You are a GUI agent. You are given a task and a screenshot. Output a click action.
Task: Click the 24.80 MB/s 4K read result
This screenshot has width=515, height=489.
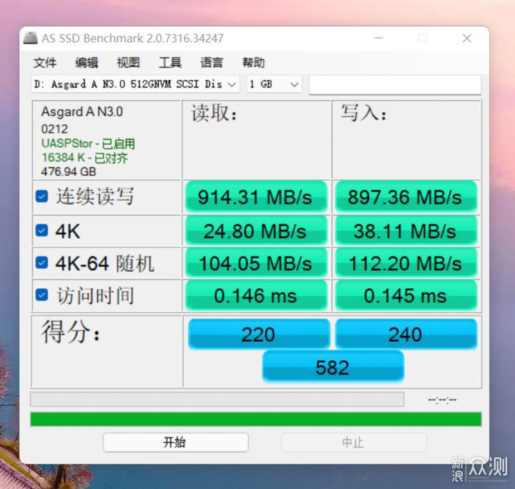256,231
